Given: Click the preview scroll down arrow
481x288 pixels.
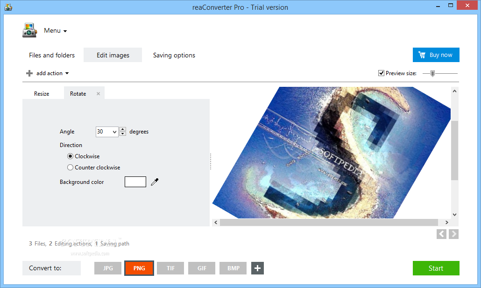Looking at the screenshot, I should pos(455,215).
